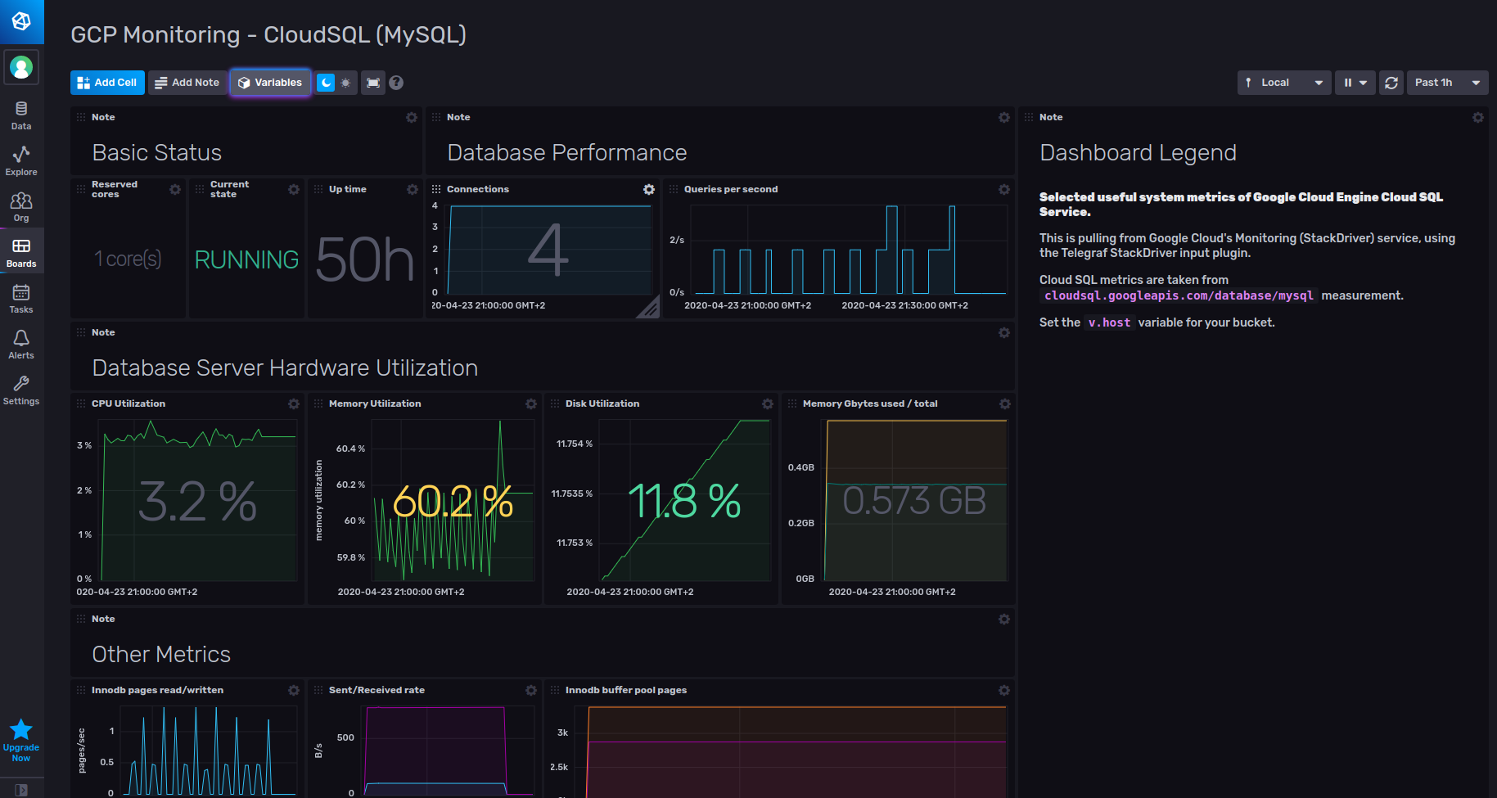Open the user avatar menu
This screenshot has height=798, width=1497.
click(21, 67)
